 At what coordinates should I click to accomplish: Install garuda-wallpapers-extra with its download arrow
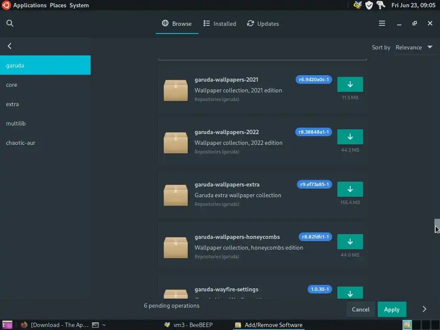(x=350, y=189)
